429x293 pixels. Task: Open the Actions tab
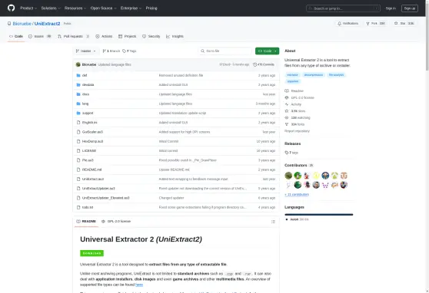pos(104,36)
